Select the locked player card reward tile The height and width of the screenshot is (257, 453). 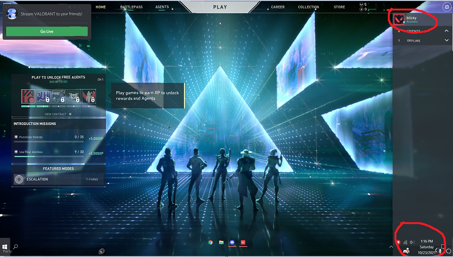point(59,96)
